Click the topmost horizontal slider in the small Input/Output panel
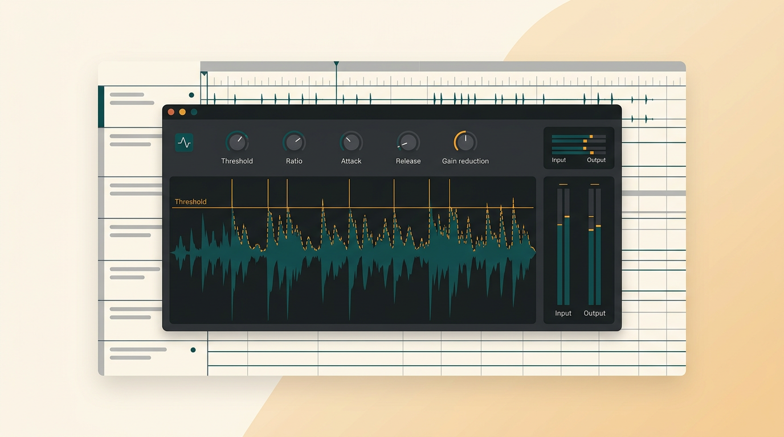 click(x=578, y=137)
